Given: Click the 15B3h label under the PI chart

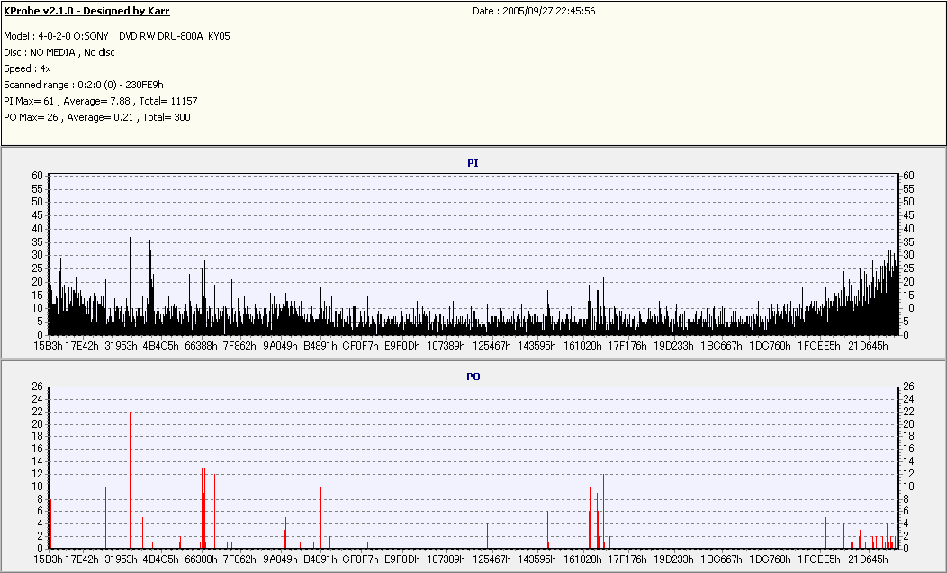Looking at the screenshot, I should pyautogui.click(x=48, y=346).
